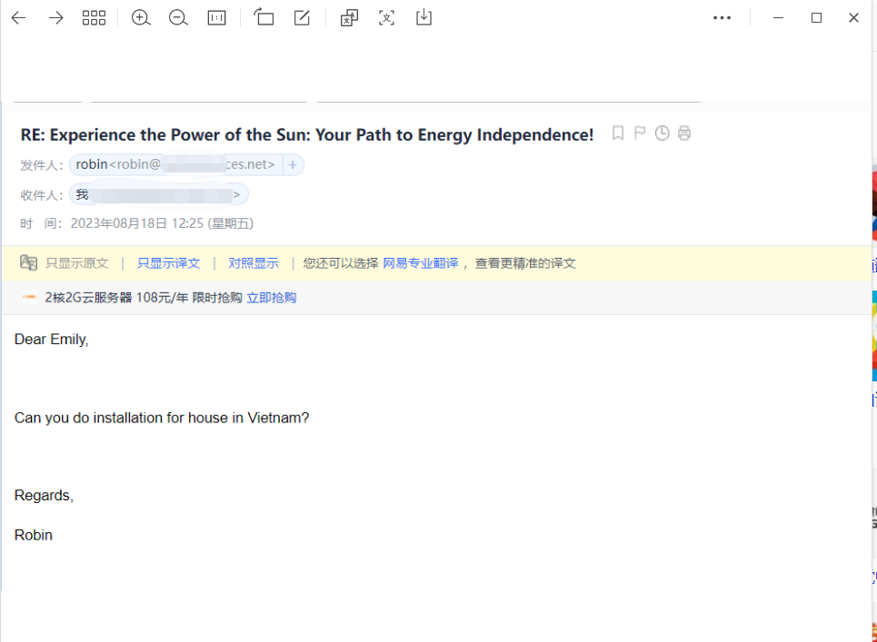
Task: Click the translate image icon
Action: pyautogui.click(x=349, y=18)
